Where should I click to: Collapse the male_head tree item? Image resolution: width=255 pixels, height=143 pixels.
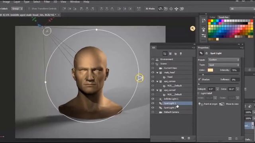pos(157,73)
